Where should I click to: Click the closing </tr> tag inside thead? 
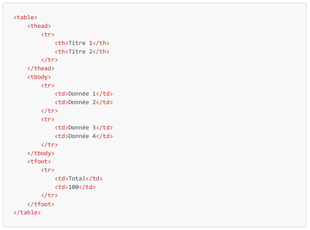49,60
